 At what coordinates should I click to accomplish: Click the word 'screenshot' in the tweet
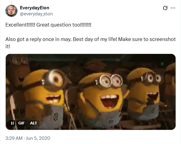pyautogui.click(x=163, y=39)
